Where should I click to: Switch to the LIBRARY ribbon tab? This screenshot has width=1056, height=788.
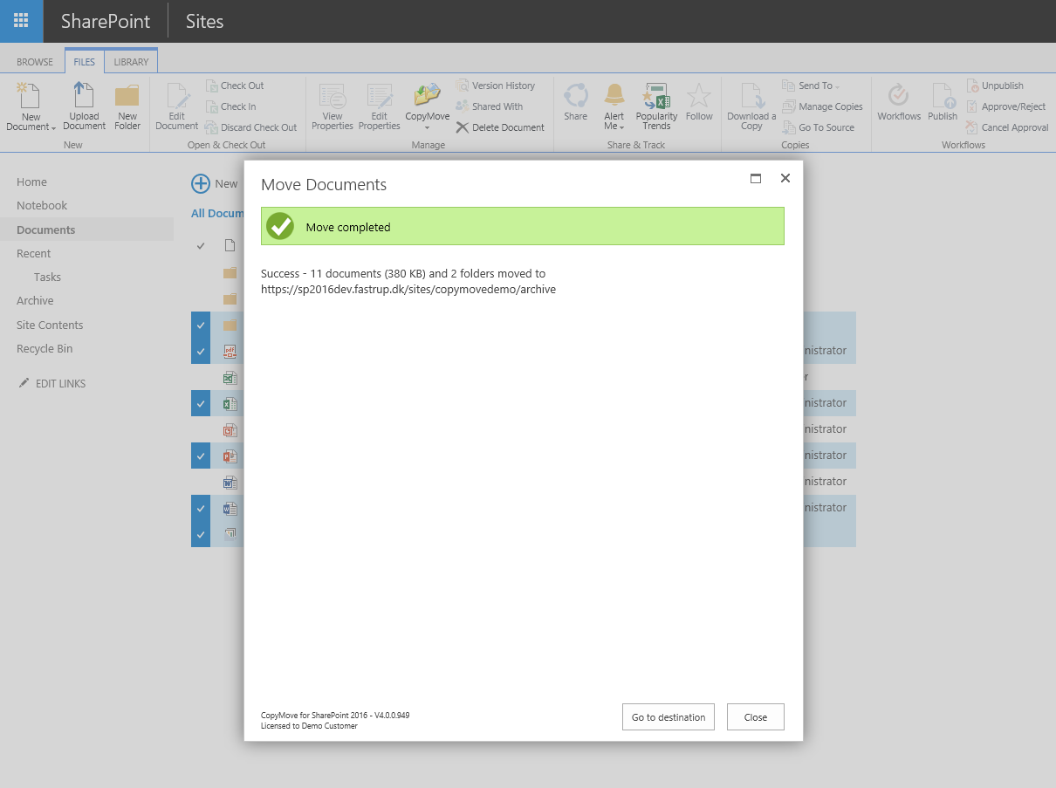(131, 62)
